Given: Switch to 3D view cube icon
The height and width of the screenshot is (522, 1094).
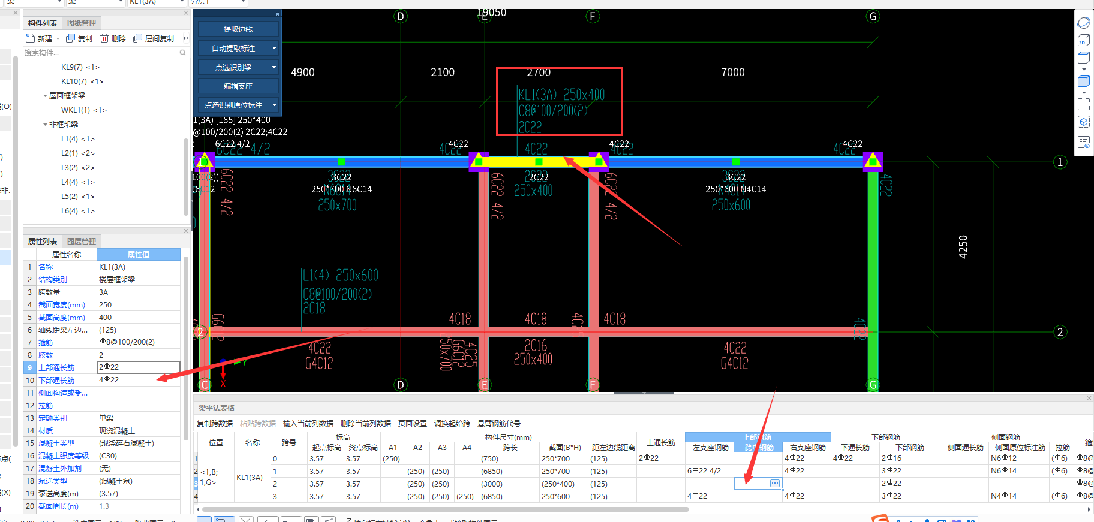Looking at the screenshot, I should click(1083, 41).
